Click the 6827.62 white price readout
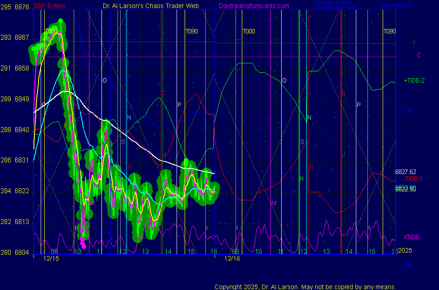439x290 pixels. tap(405, 172)
